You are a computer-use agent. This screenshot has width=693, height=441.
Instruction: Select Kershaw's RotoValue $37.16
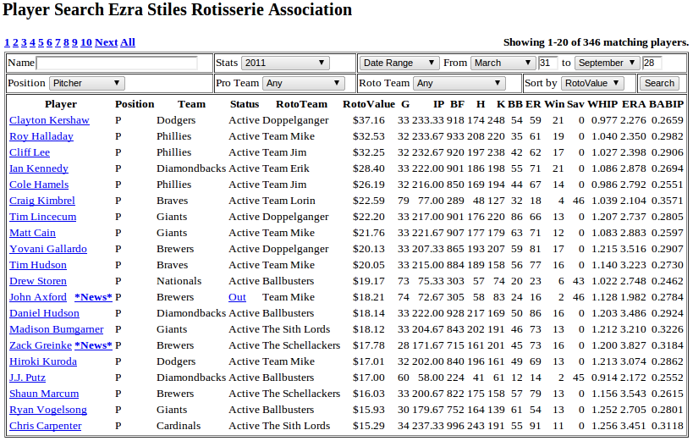pyautogui.click(x=369, y=120)
